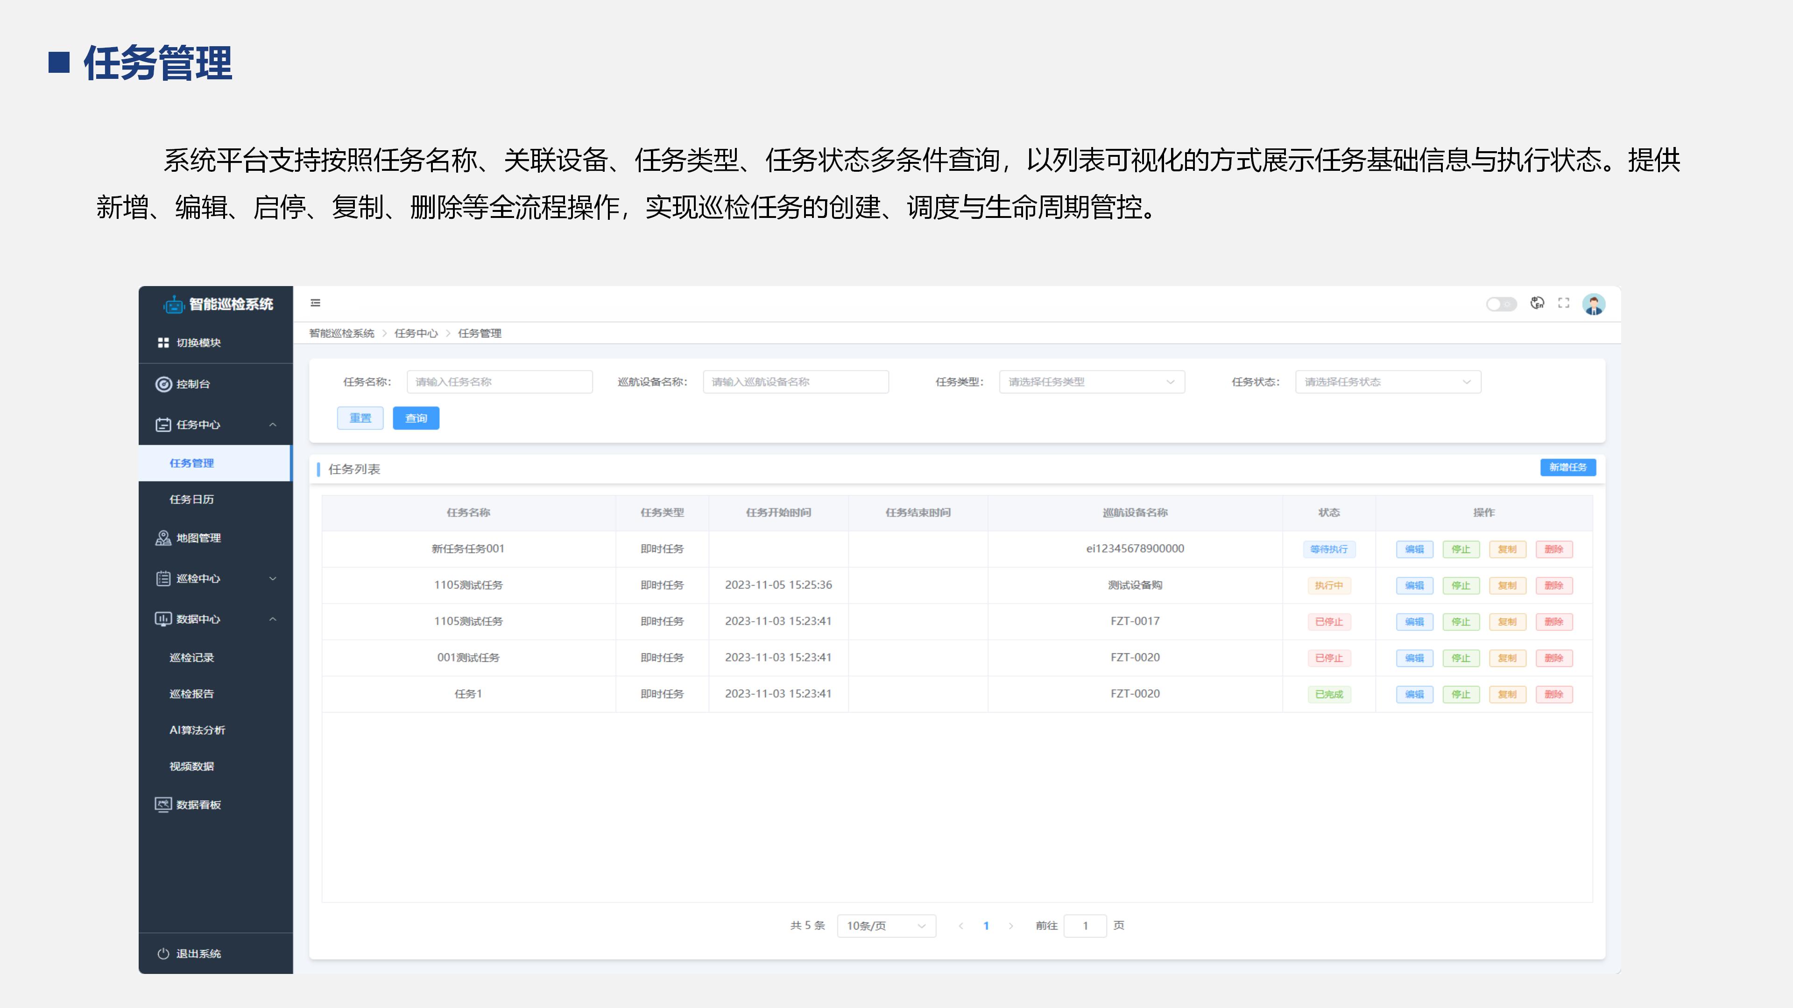Screen dimensions: 1793x1008
Task: Copy the task with device FZT-0017
Action: pos(1508,622)
